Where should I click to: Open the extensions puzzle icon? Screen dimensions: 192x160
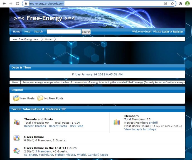click(x=181, y=4)
